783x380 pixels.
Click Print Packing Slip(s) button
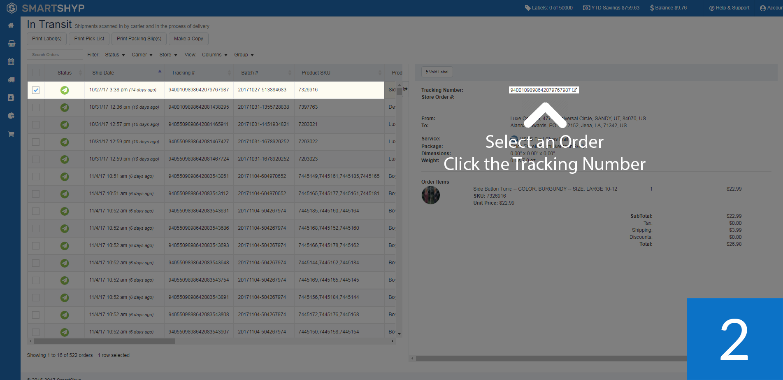click(x=139, y=39)
